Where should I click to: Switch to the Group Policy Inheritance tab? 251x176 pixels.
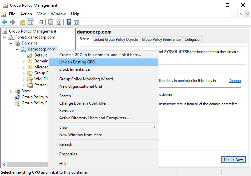pyautogui.click(x=161, y=40)
